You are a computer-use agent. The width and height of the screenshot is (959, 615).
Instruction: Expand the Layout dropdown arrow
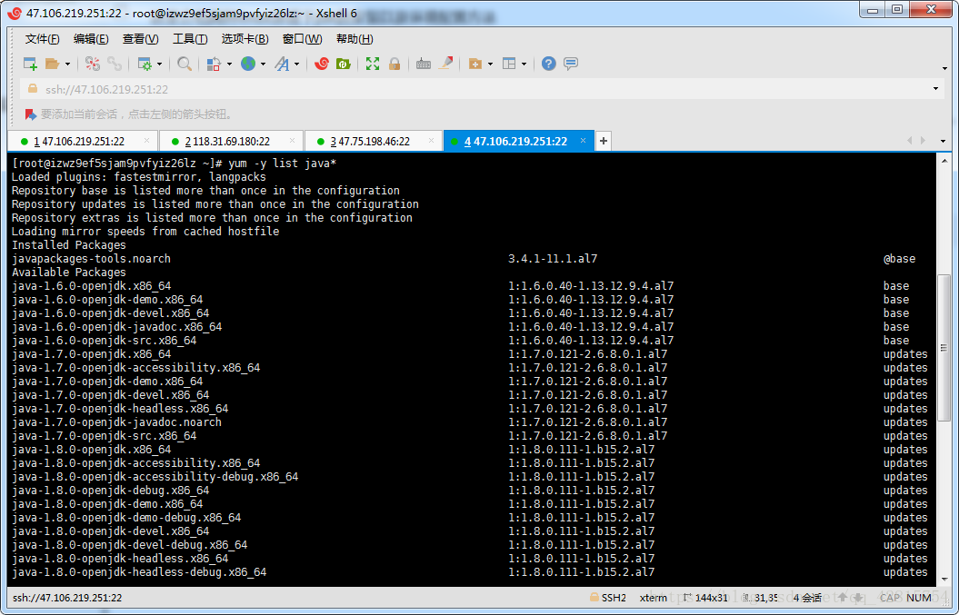(x=524, y=64)
